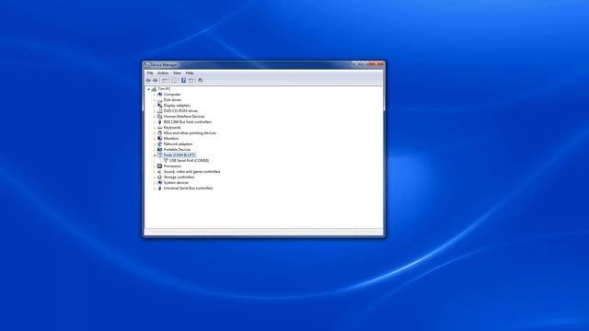Expand the Computer category
This screenshot has width=589, height=331.
coord(155,95)
